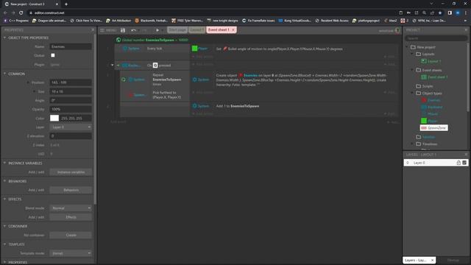
Task: Collapse the Object Type Properties section
Action: pos(4,38)
